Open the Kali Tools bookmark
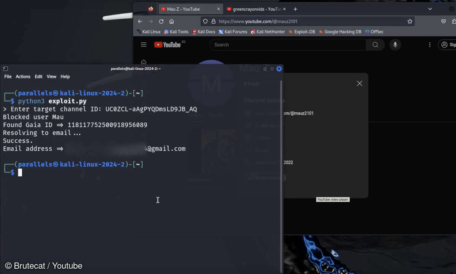Screen dimensions: 456x274 pos(176,32)
